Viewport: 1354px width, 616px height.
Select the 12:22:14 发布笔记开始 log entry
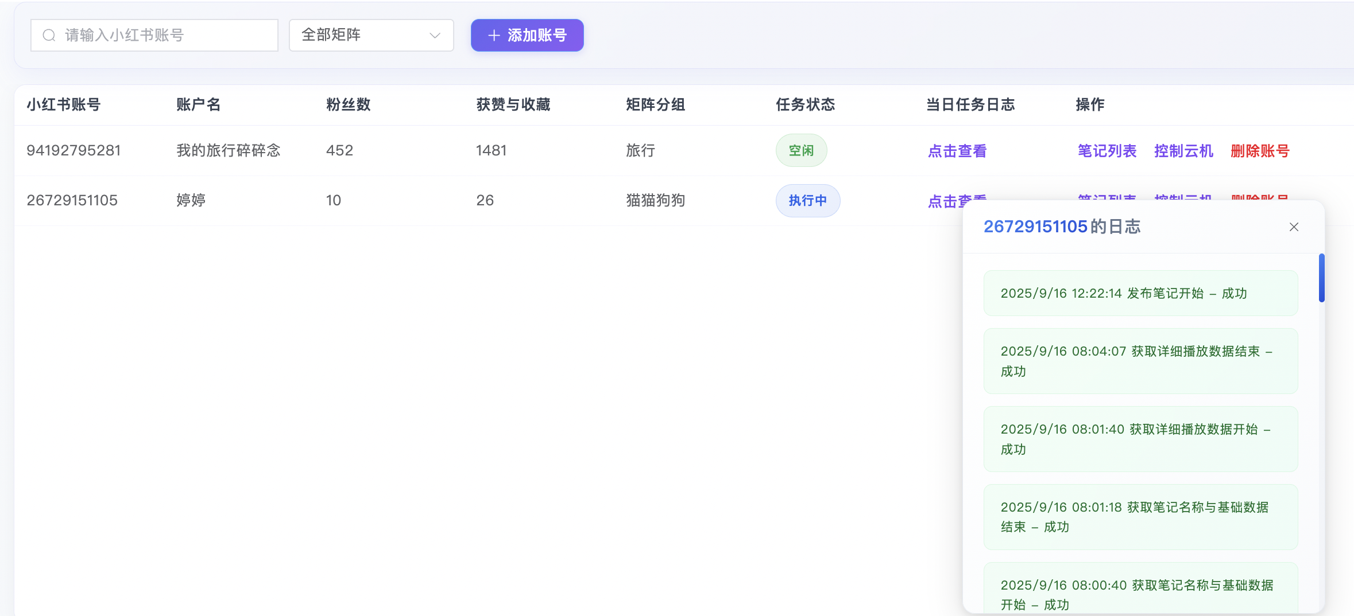pos(1140,293)
